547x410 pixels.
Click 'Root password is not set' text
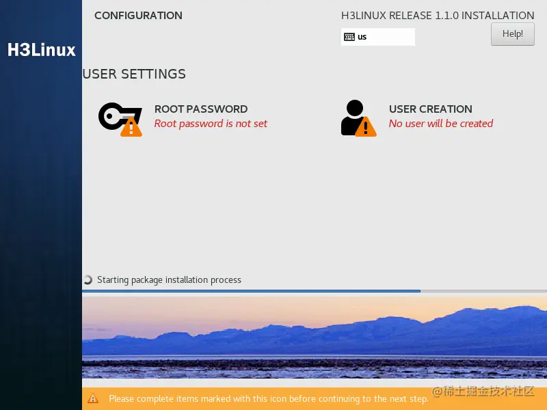[211, 124]
